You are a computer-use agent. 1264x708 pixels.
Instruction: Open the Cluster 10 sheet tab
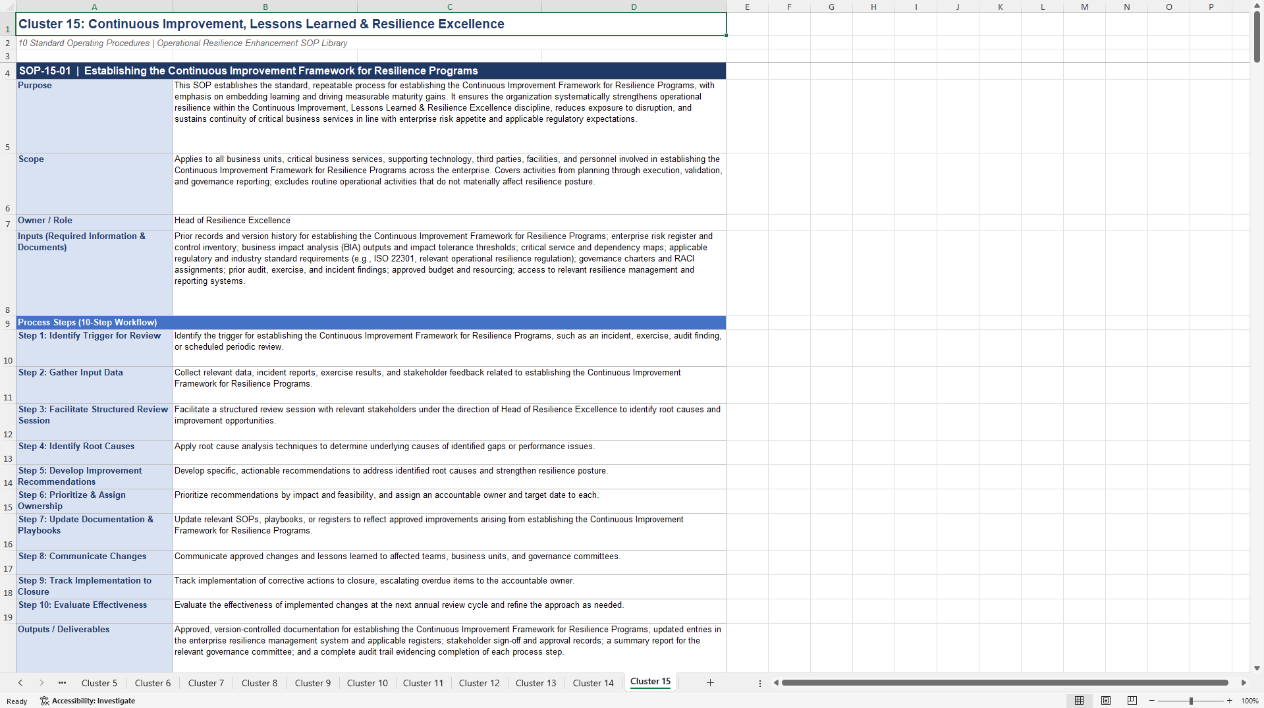[368, 683]
